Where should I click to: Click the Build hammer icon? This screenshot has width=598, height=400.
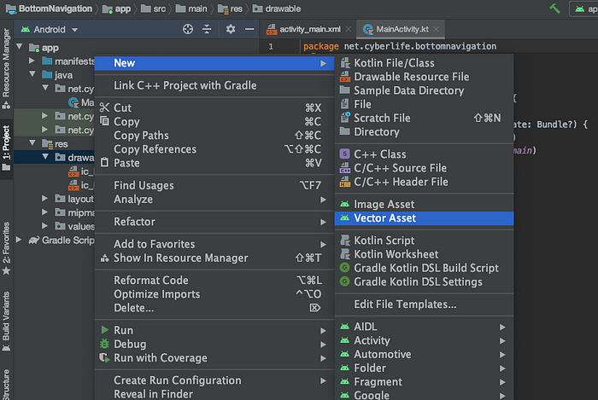click(x=554, y=9)
